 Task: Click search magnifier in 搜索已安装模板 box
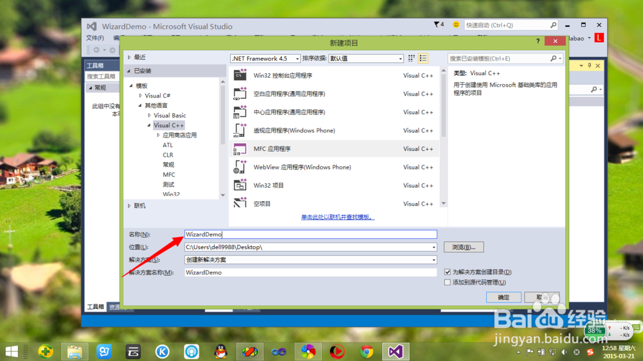(553, 58)
